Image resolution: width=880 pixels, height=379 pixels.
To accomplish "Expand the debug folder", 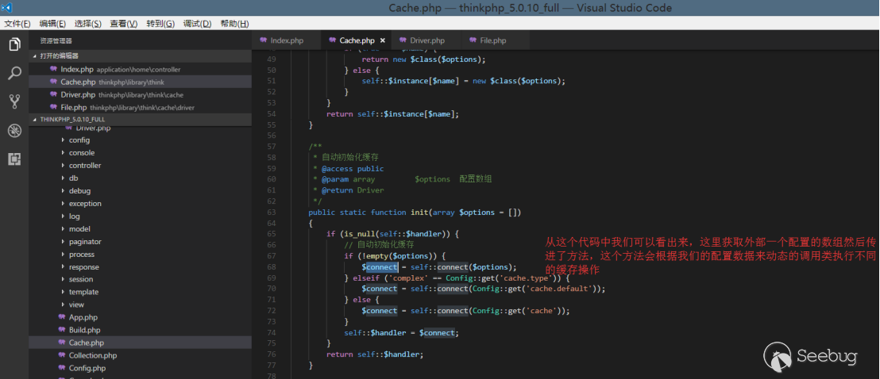I will [79, 190].
